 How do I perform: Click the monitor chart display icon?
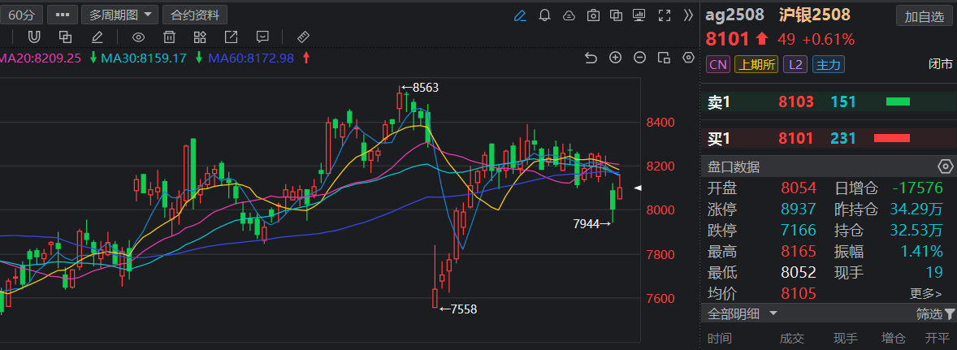[639, 15]
